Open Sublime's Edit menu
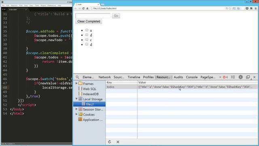This screenshot has width=259, height=146. (8, 5)
